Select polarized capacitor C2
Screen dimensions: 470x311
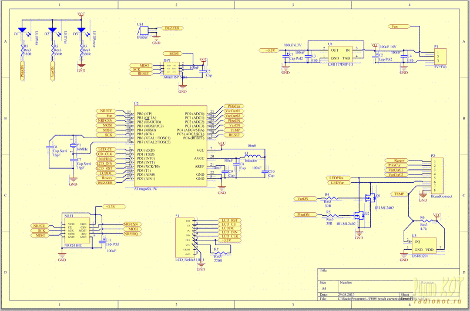(x=375, y=56)
